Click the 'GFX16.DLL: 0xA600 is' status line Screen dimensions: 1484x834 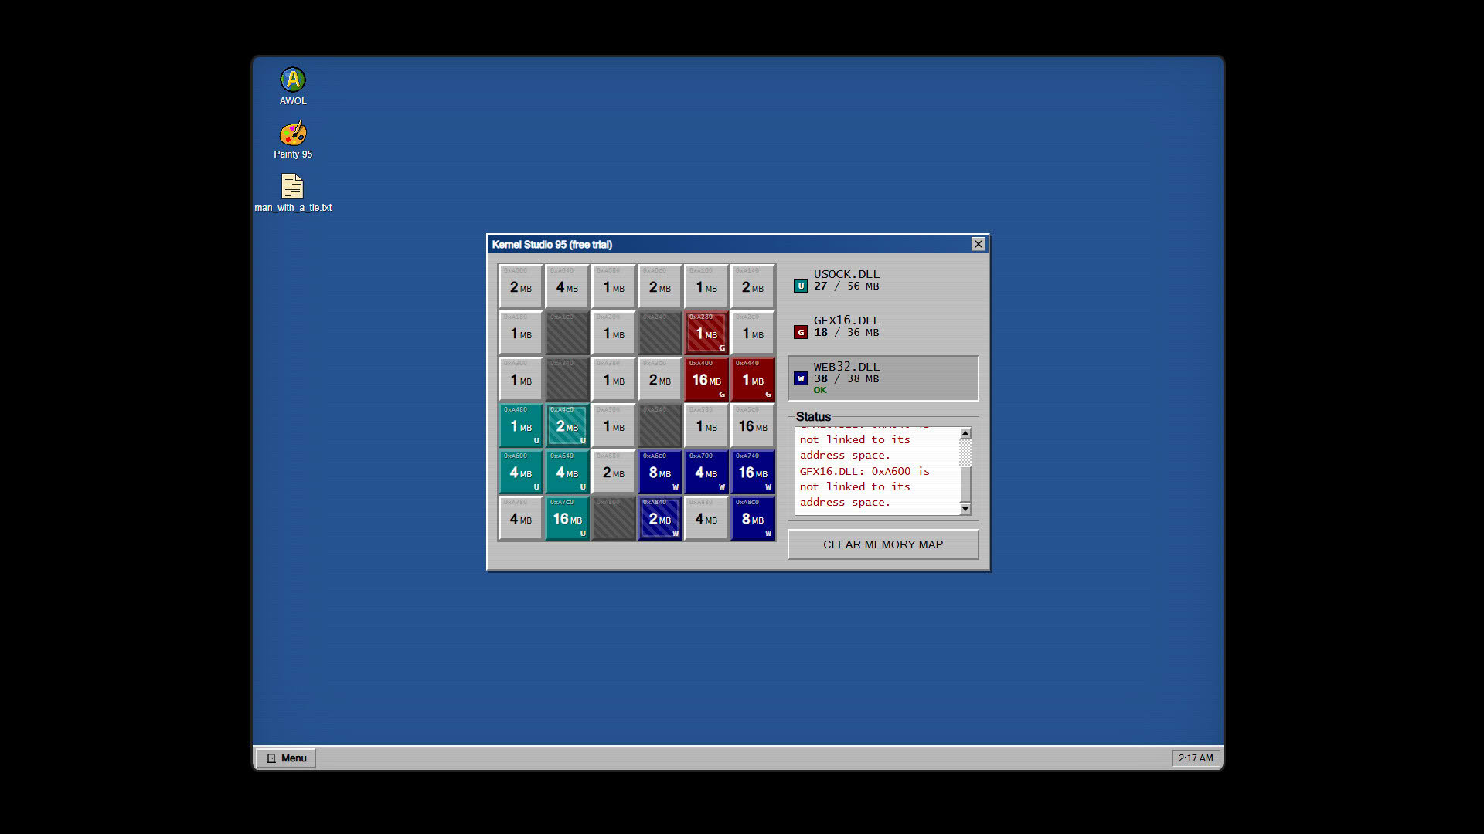[x=865, y=471]
